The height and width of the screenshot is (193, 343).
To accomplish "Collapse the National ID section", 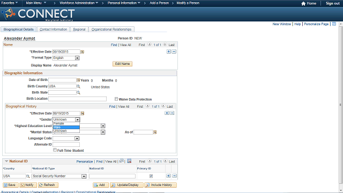I will point(6,161).
